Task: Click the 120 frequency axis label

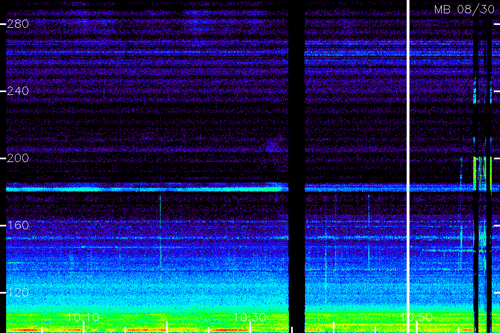Action: coord(18,292)
